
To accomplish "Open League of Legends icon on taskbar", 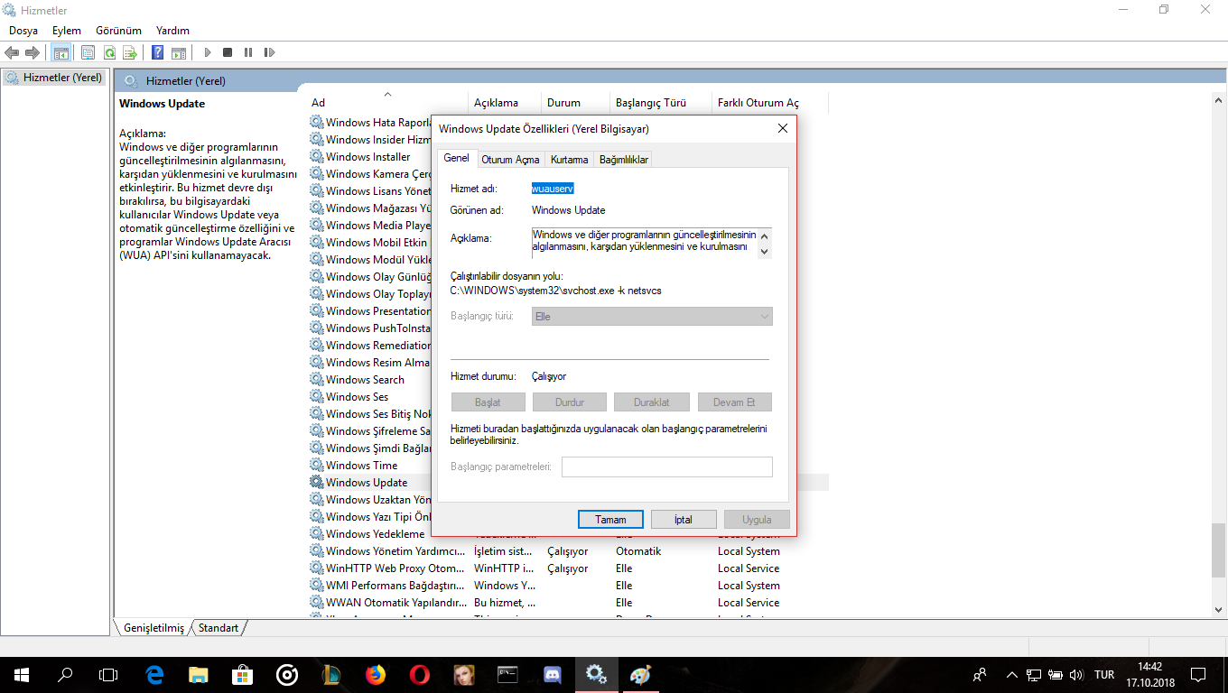I will pyautogui.click(x=330, y=674).
